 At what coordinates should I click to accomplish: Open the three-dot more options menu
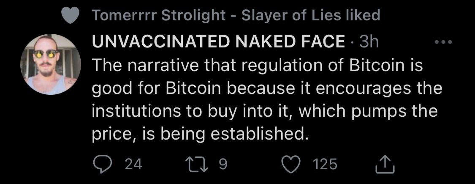click(443, 42)
